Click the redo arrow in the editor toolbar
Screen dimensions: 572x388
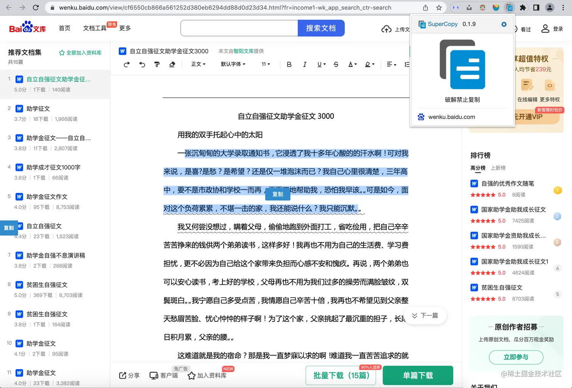(x=127, y=64)
